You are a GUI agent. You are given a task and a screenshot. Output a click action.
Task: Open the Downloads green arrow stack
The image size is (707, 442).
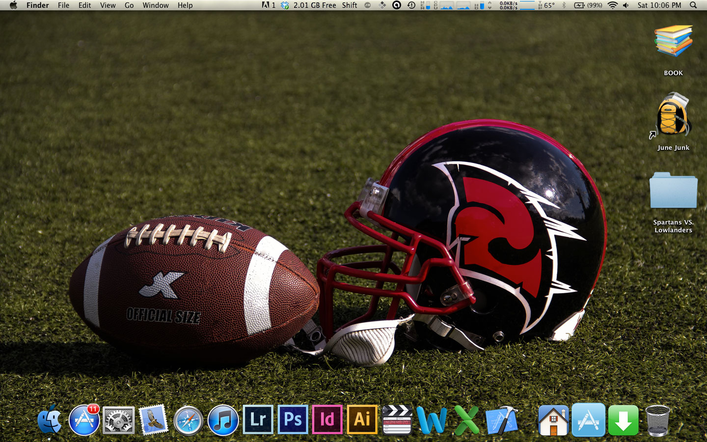coord(623,420)
